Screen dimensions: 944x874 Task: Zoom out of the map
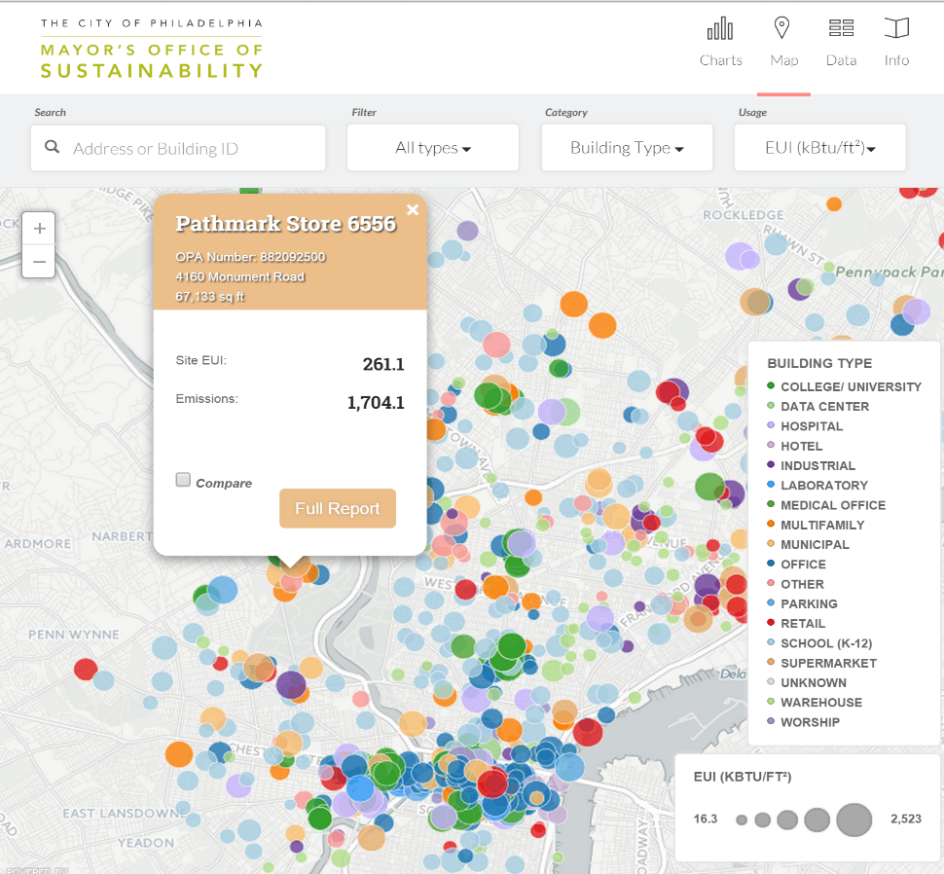pyautogui.click(x=39, y=261)
